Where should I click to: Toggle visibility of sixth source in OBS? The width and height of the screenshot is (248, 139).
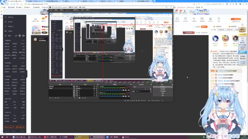pyautogui.click(x=94, y=96)
